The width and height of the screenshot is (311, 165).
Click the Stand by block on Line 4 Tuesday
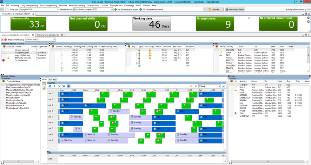119,112
